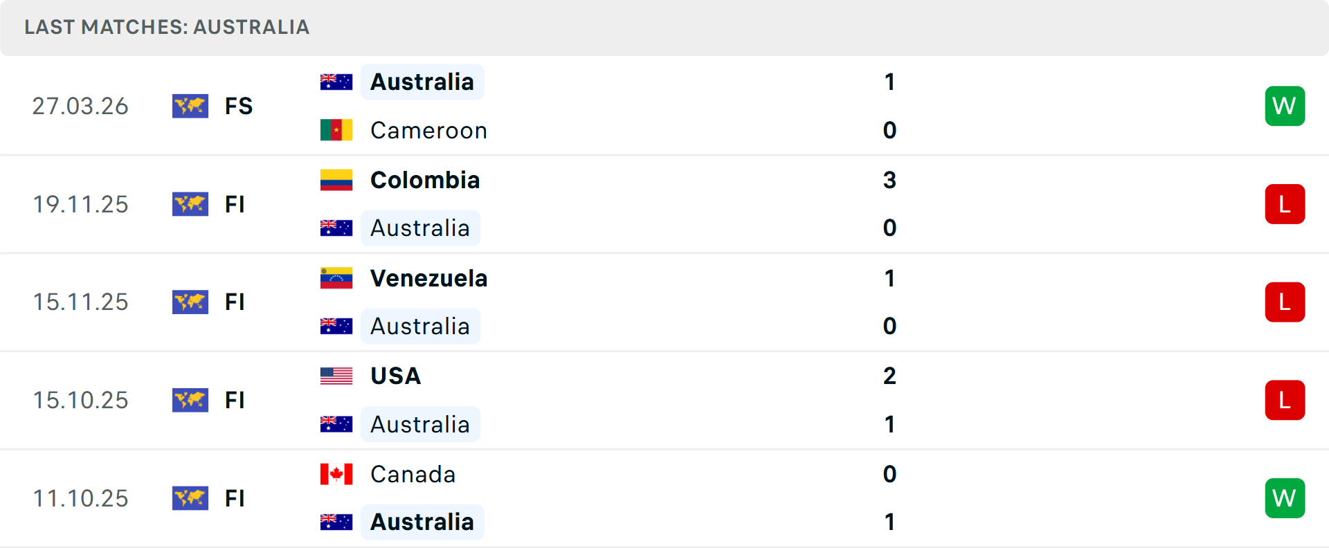Click the Cameroon flag icon
The height and width of the screenshot is (548, 1329).
(336, 130)
